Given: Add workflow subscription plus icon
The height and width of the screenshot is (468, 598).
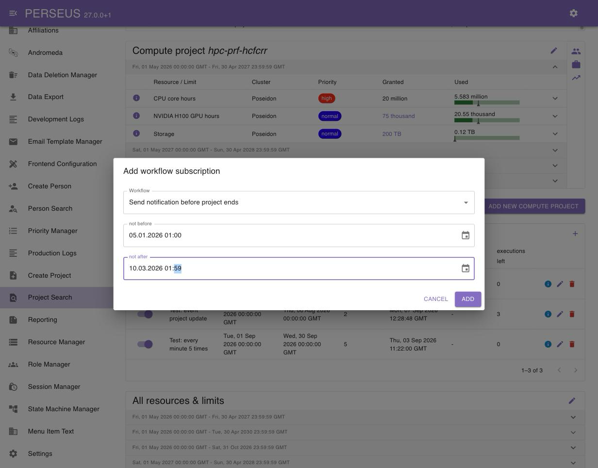Looking at the screenshot, I should coord(575,234).
